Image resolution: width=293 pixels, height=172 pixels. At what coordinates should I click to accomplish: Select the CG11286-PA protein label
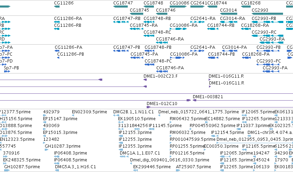[x=69, y=47]
